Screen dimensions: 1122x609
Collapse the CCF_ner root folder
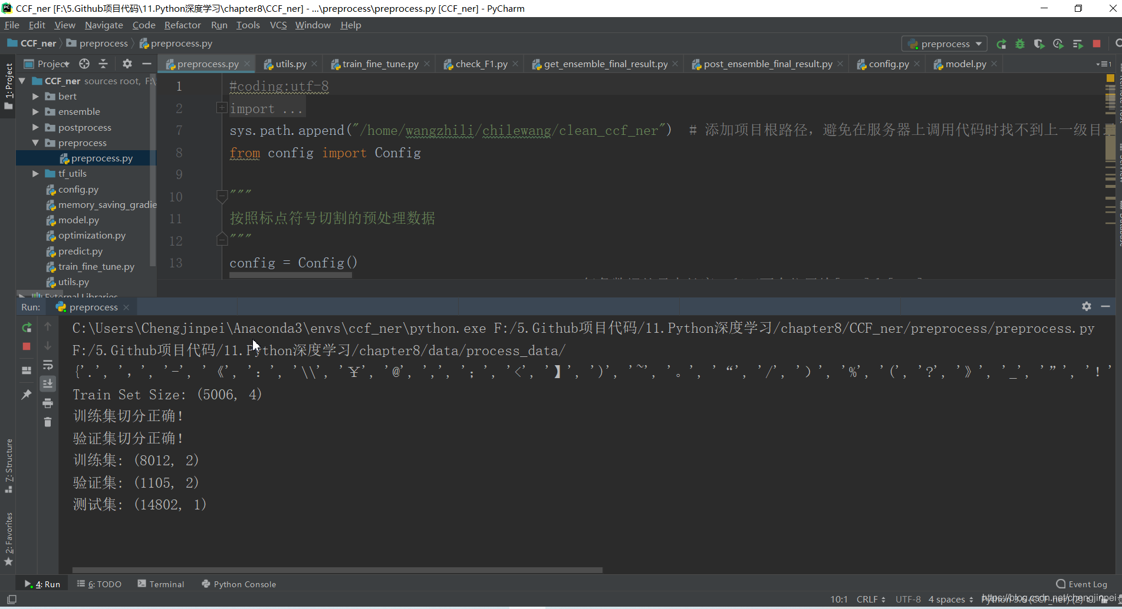coord(22,81)
